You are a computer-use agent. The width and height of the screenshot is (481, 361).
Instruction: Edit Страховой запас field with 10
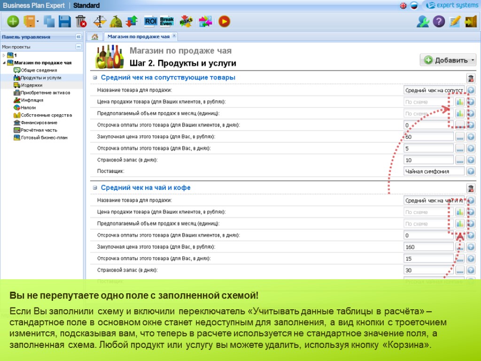[x=428, y=160]
